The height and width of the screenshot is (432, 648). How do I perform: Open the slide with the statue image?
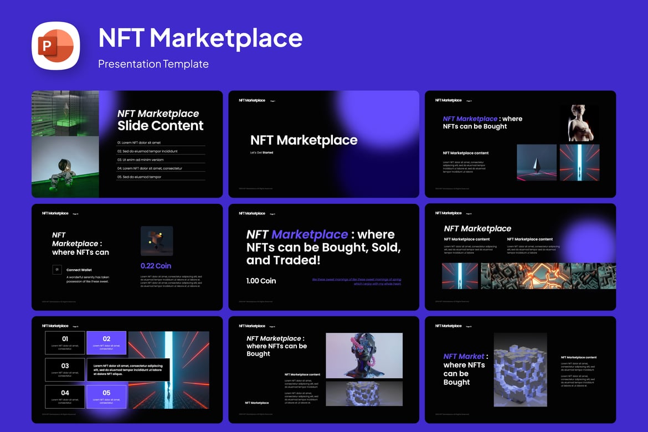point(520,144)
